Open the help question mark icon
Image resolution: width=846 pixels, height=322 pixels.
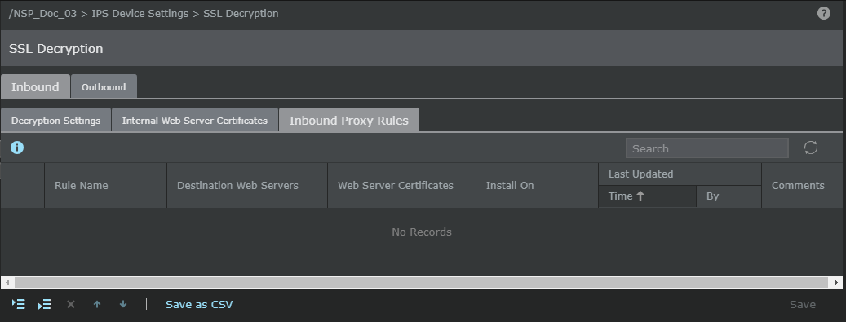823,14
